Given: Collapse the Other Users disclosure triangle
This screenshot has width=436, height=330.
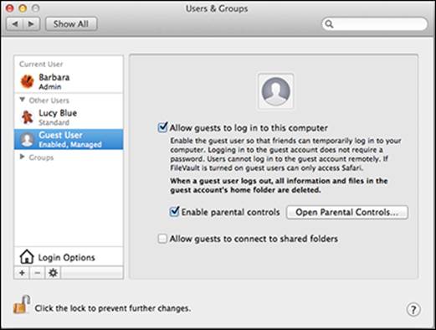Looking at the screenshot, I should [23, 100].
